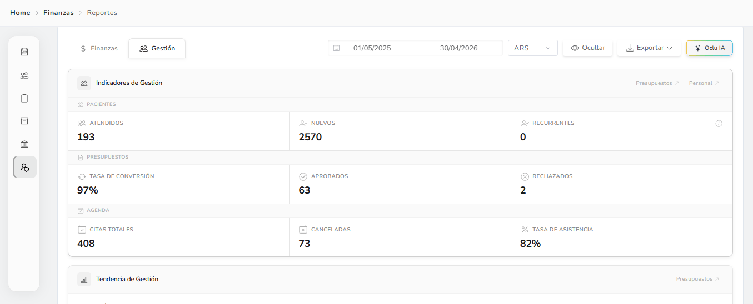The image size is (753, 304).
Task: Open the Personal link in Indicadores header
Action: [704, 83]
